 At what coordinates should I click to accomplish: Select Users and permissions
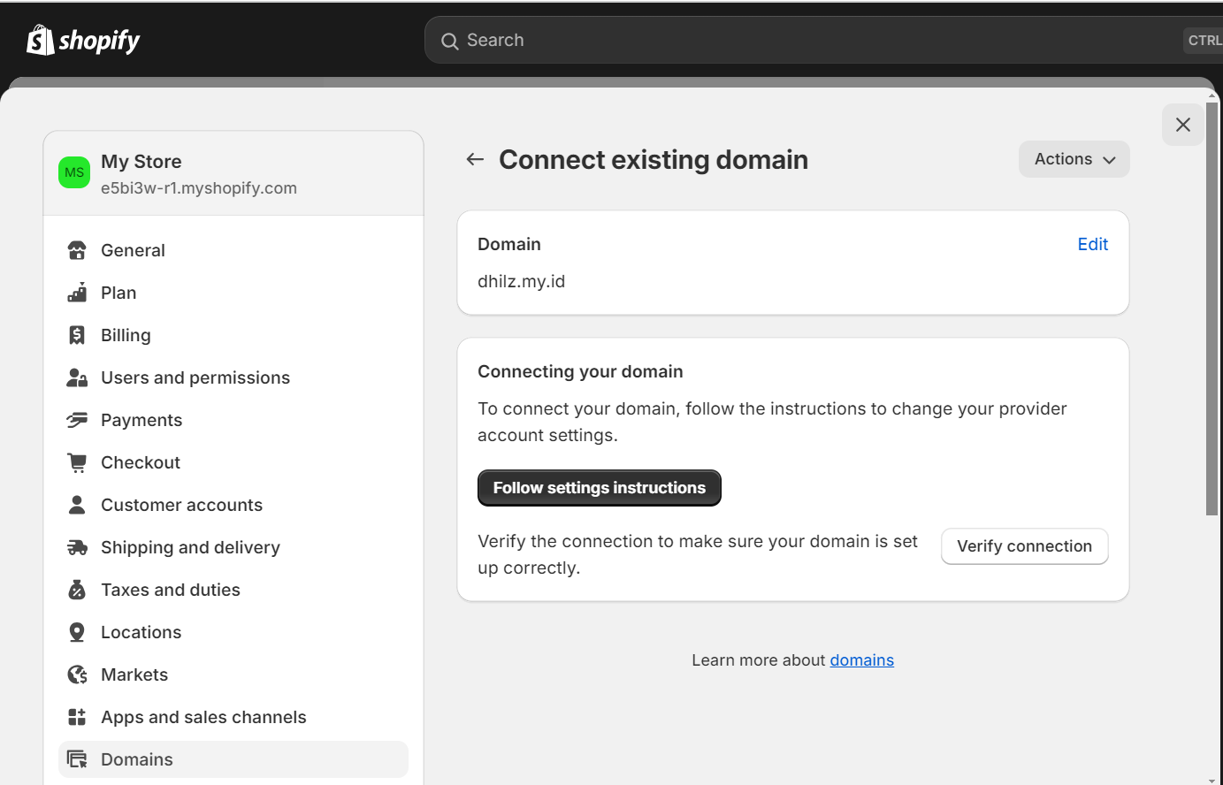(x=233, y=377)
